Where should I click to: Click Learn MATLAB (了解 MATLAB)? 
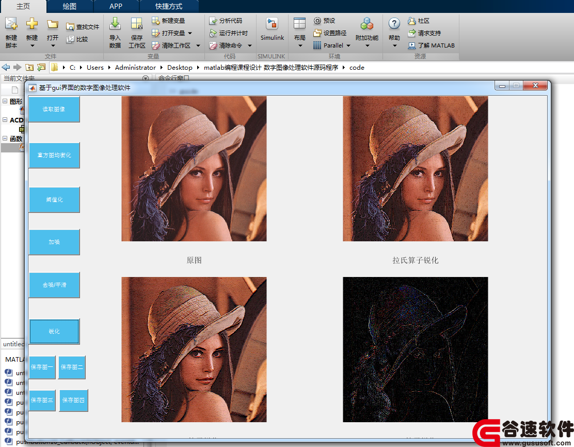click(x=431, y=45)
